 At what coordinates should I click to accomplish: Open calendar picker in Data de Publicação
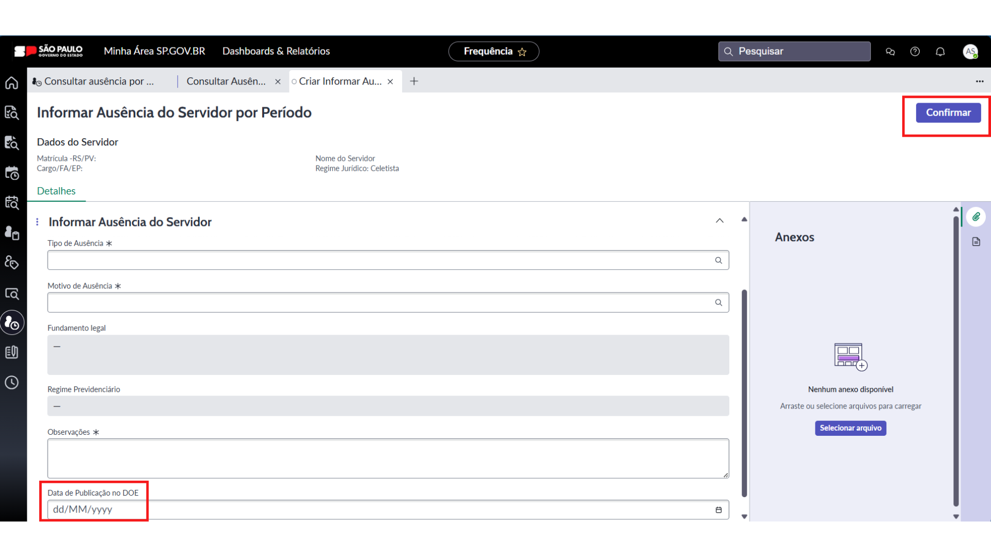[718, 510]
